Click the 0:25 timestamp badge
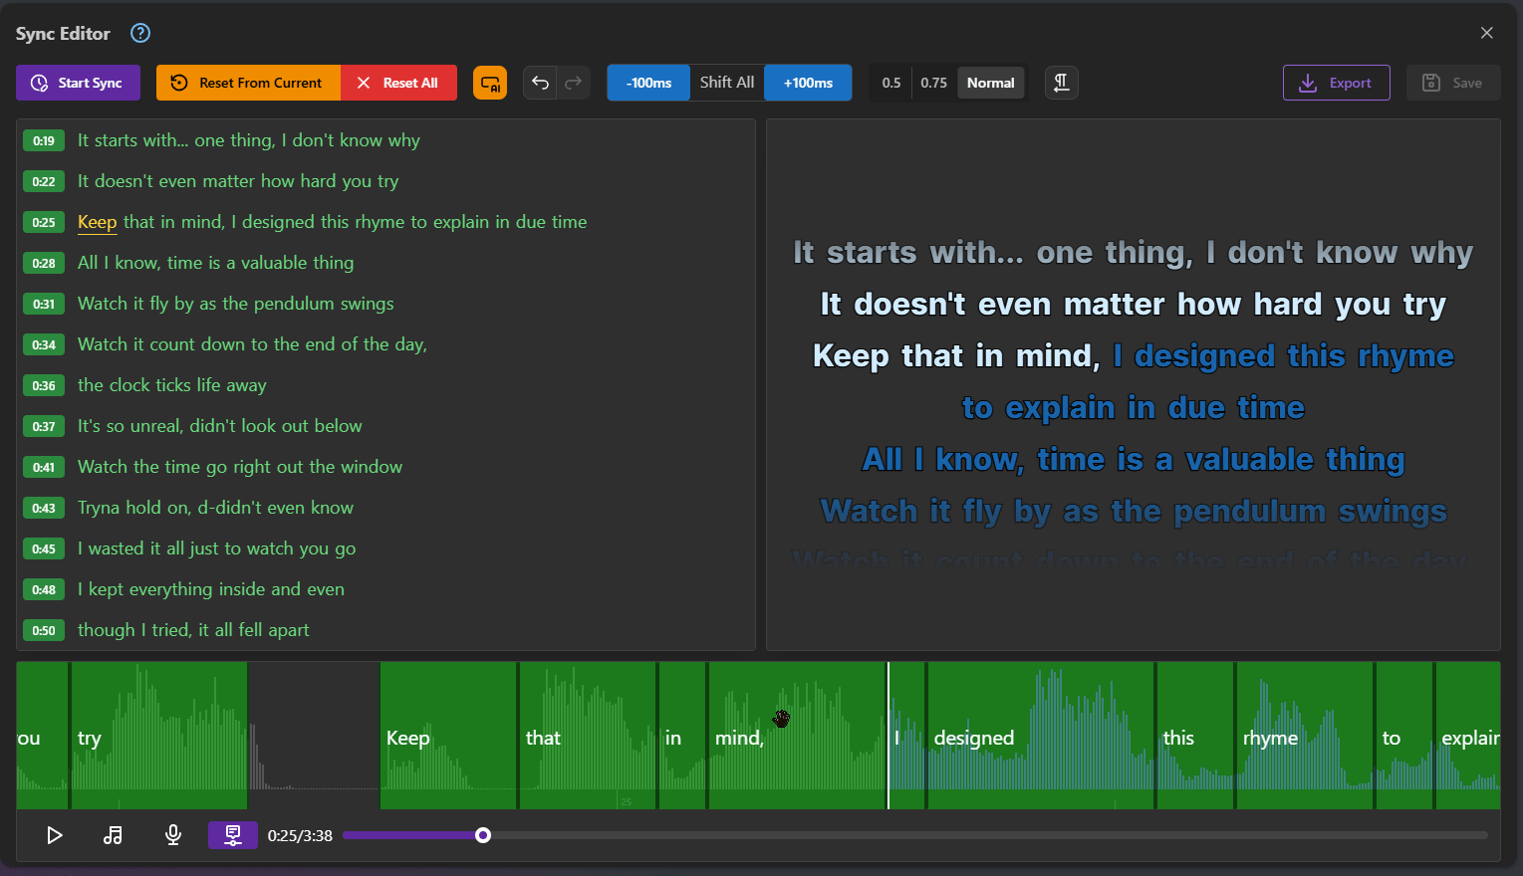 [x=44, y=222]
